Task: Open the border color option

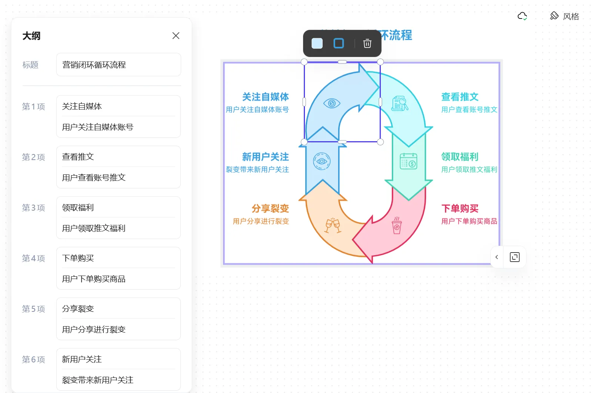Action: [339, 43]
